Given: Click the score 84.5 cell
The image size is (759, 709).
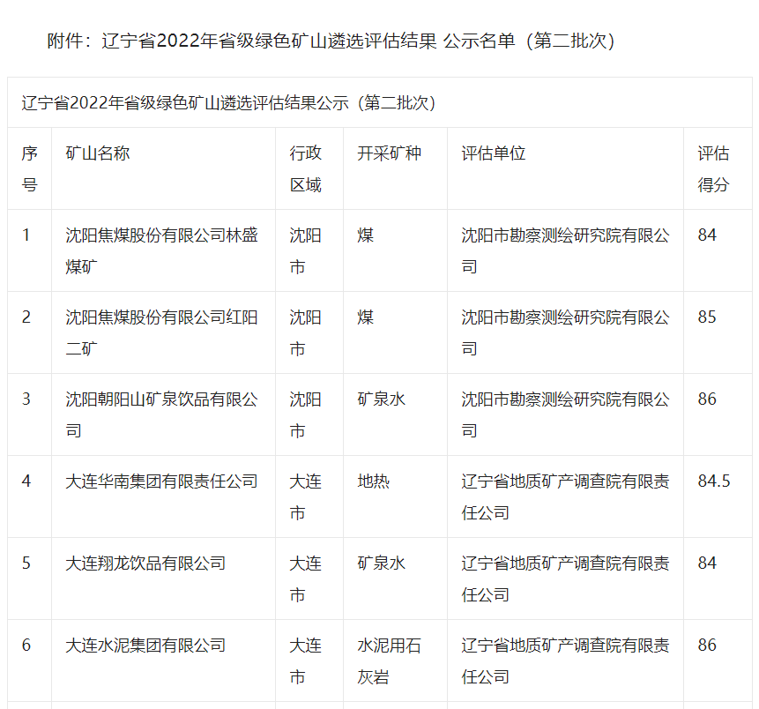Looking at the screenshot, I should pos(713,481).
